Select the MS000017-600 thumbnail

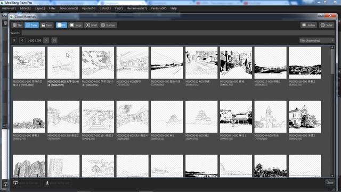point(271,63)
